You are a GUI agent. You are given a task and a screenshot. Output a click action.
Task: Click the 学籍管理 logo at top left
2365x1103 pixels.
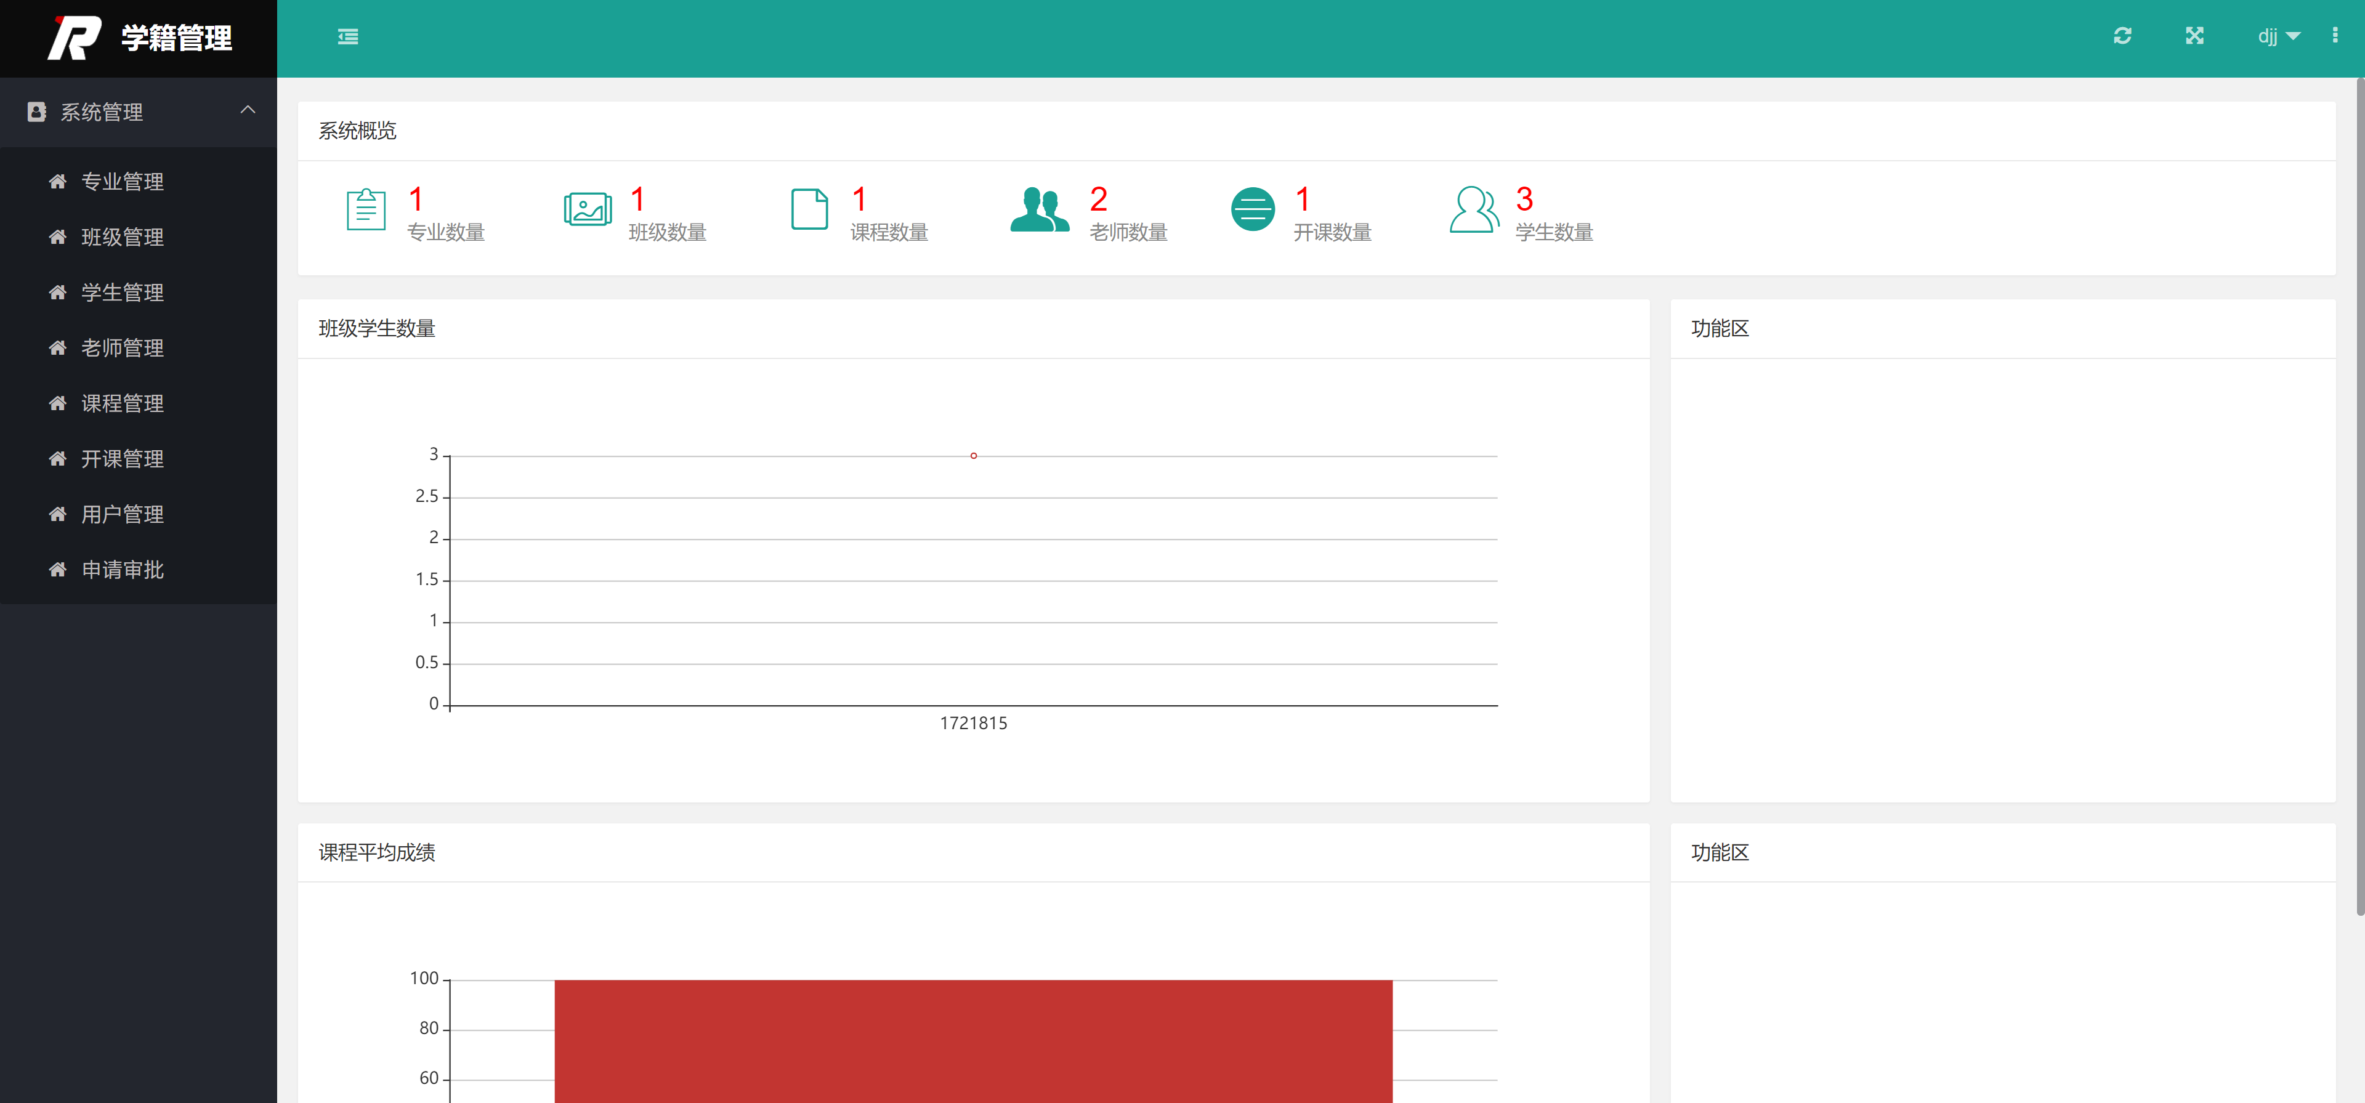(x=138, y=38)
